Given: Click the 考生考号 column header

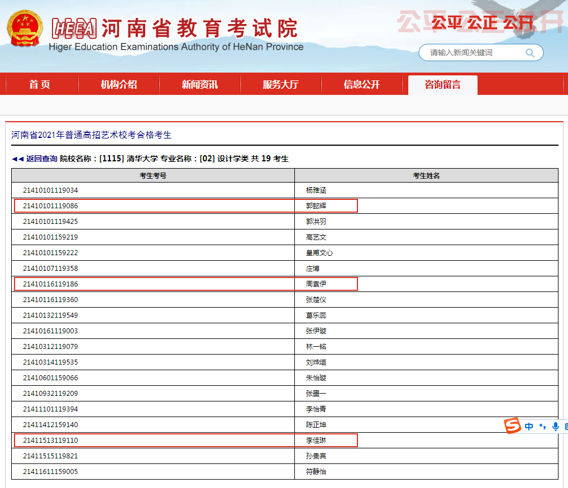Looking at the screenshot, I should click(x=153, y=175).
